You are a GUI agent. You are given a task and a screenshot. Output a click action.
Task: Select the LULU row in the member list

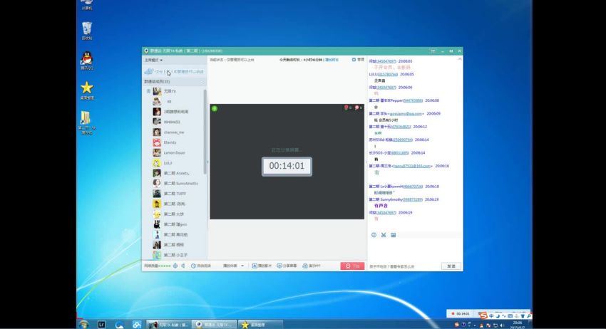click(x=174, y=163)
